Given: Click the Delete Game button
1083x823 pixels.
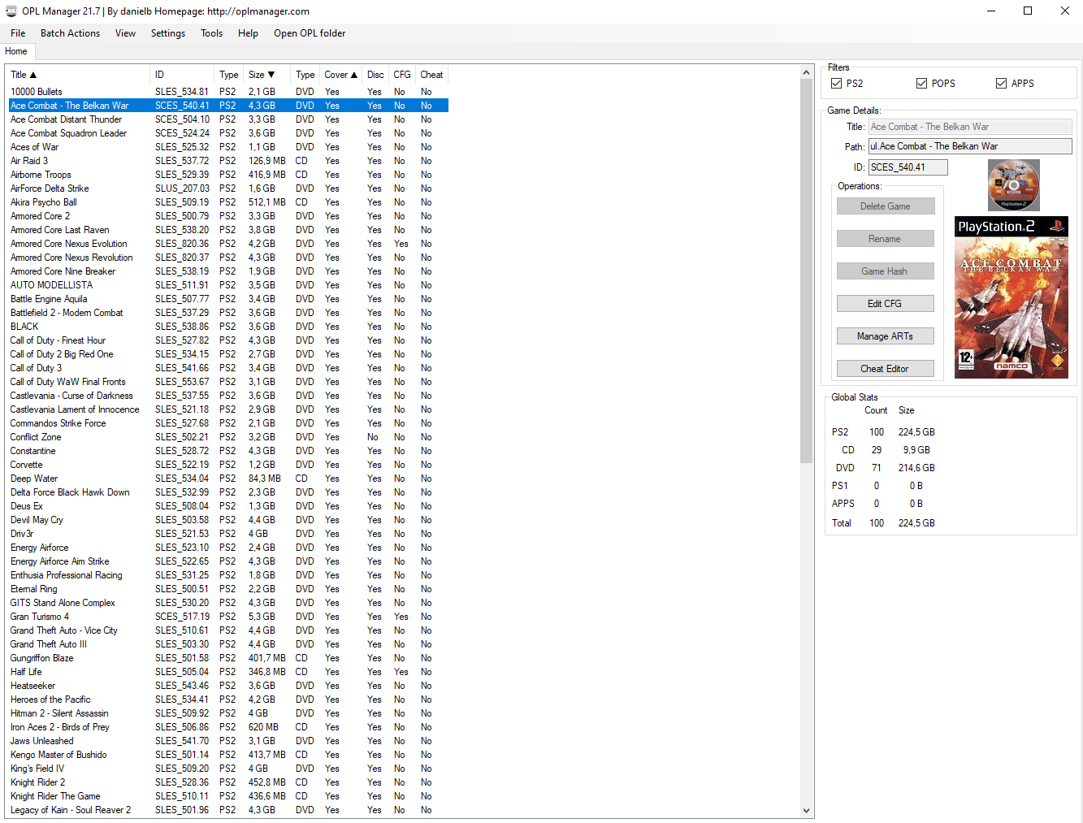Looking at the screenshot, I should click(886, 206).
